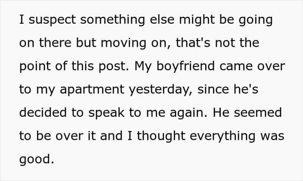303x181 pixels.
Task: Click the word "moving" in second line
Action: point(123,43)
